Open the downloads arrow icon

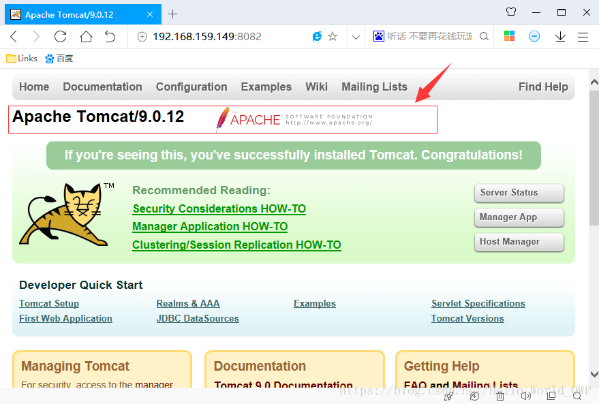tap(560, 37)
